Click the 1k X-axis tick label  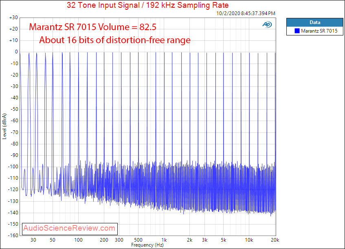[164, 240]
